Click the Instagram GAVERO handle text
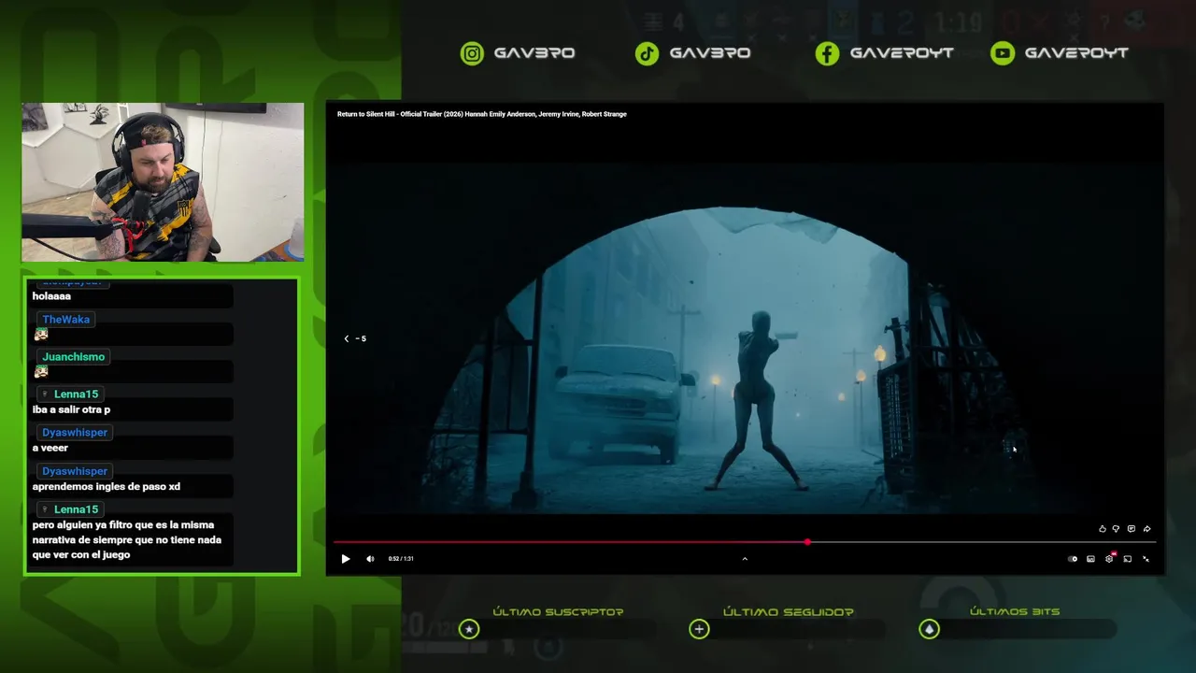This screenshot has height=673, width=1196. pos(534,53)
